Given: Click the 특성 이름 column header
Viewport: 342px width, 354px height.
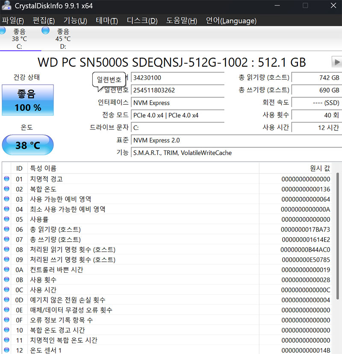Looking at the screenshot, I should coord(143,168).
